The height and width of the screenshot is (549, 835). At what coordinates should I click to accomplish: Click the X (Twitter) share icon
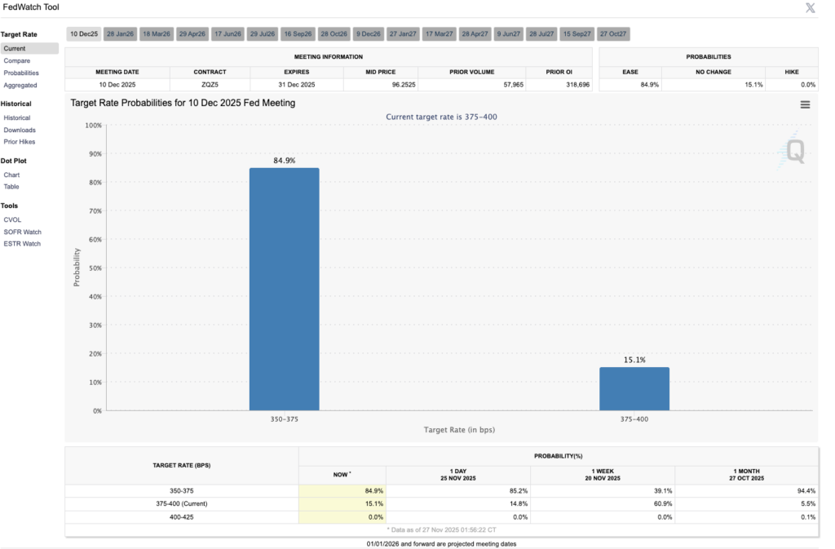tap(810, 8)
